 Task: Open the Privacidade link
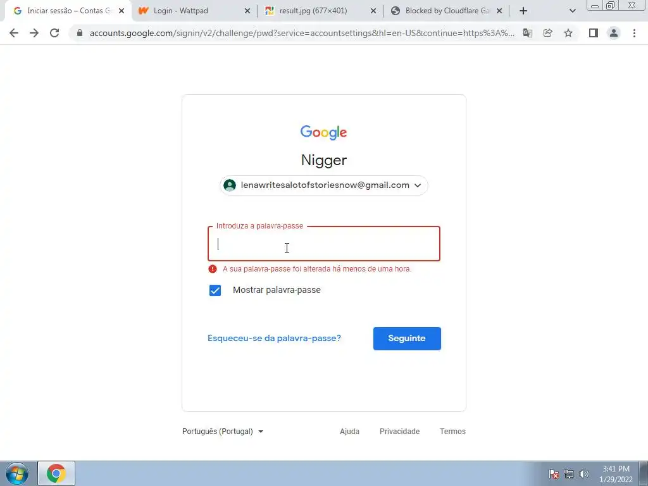400,432
